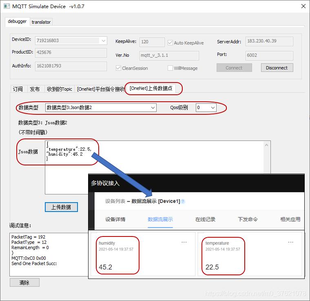The height and width of the screenshot is (301, 310).
Task: Open the humidity card three-dot menu
Action: click(184, 242)
